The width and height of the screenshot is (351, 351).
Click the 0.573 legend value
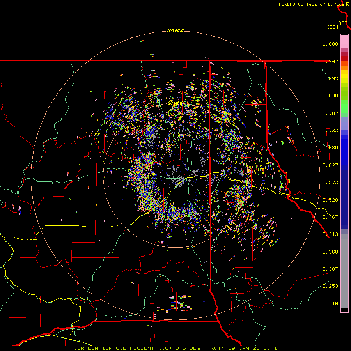[x=330, y=183]
